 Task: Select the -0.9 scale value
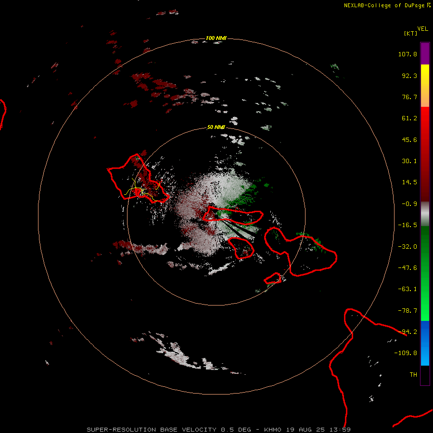(409, 204)
